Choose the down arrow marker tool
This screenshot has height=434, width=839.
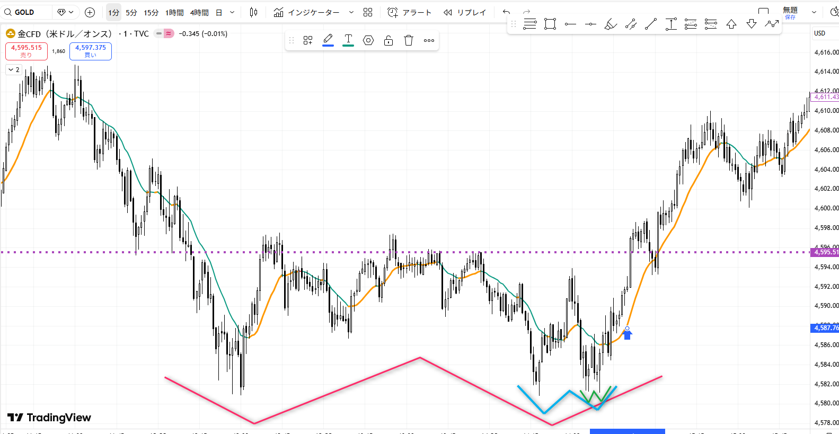tap(752, 24)
